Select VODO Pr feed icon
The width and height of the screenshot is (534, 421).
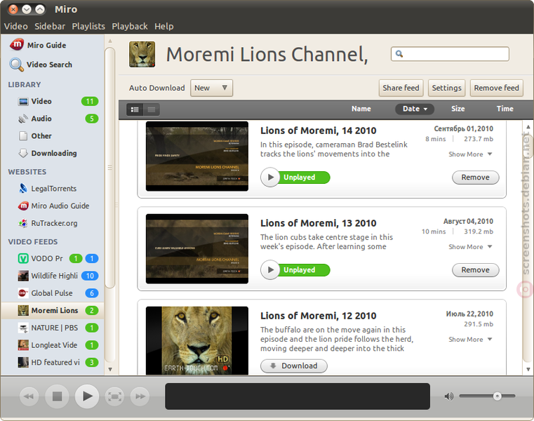(23, 258)
